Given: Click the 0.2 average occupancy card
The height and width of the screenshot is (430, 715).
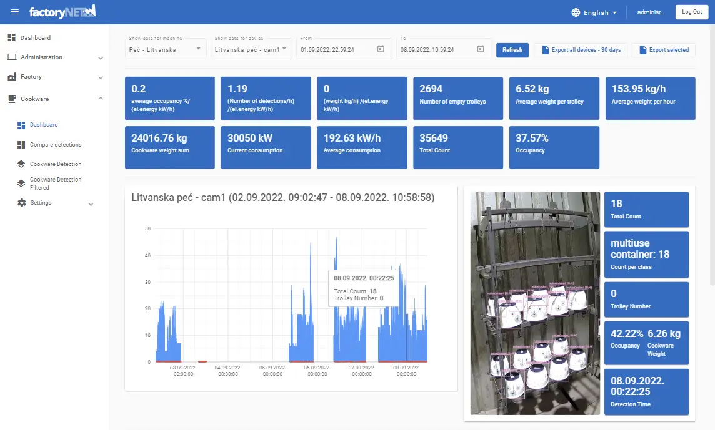Looking at the screenshot, I should point(169,99).
